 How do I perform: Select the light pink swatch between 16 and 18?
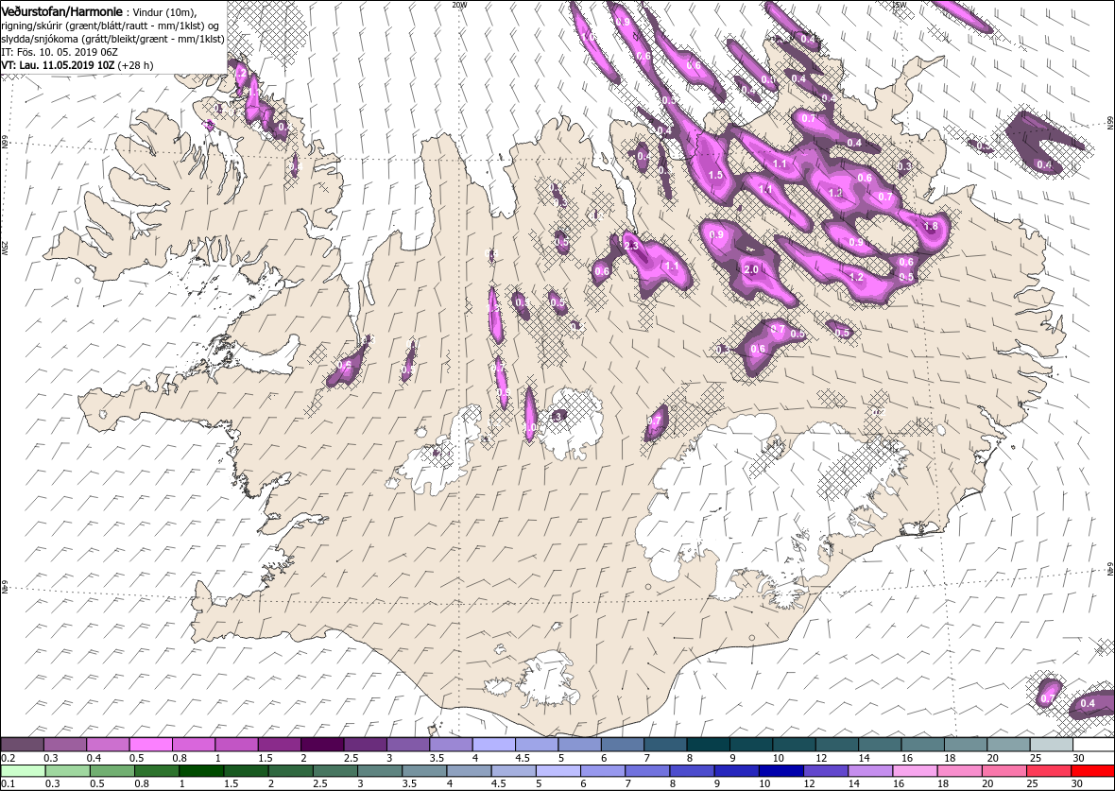pos(914,771)
